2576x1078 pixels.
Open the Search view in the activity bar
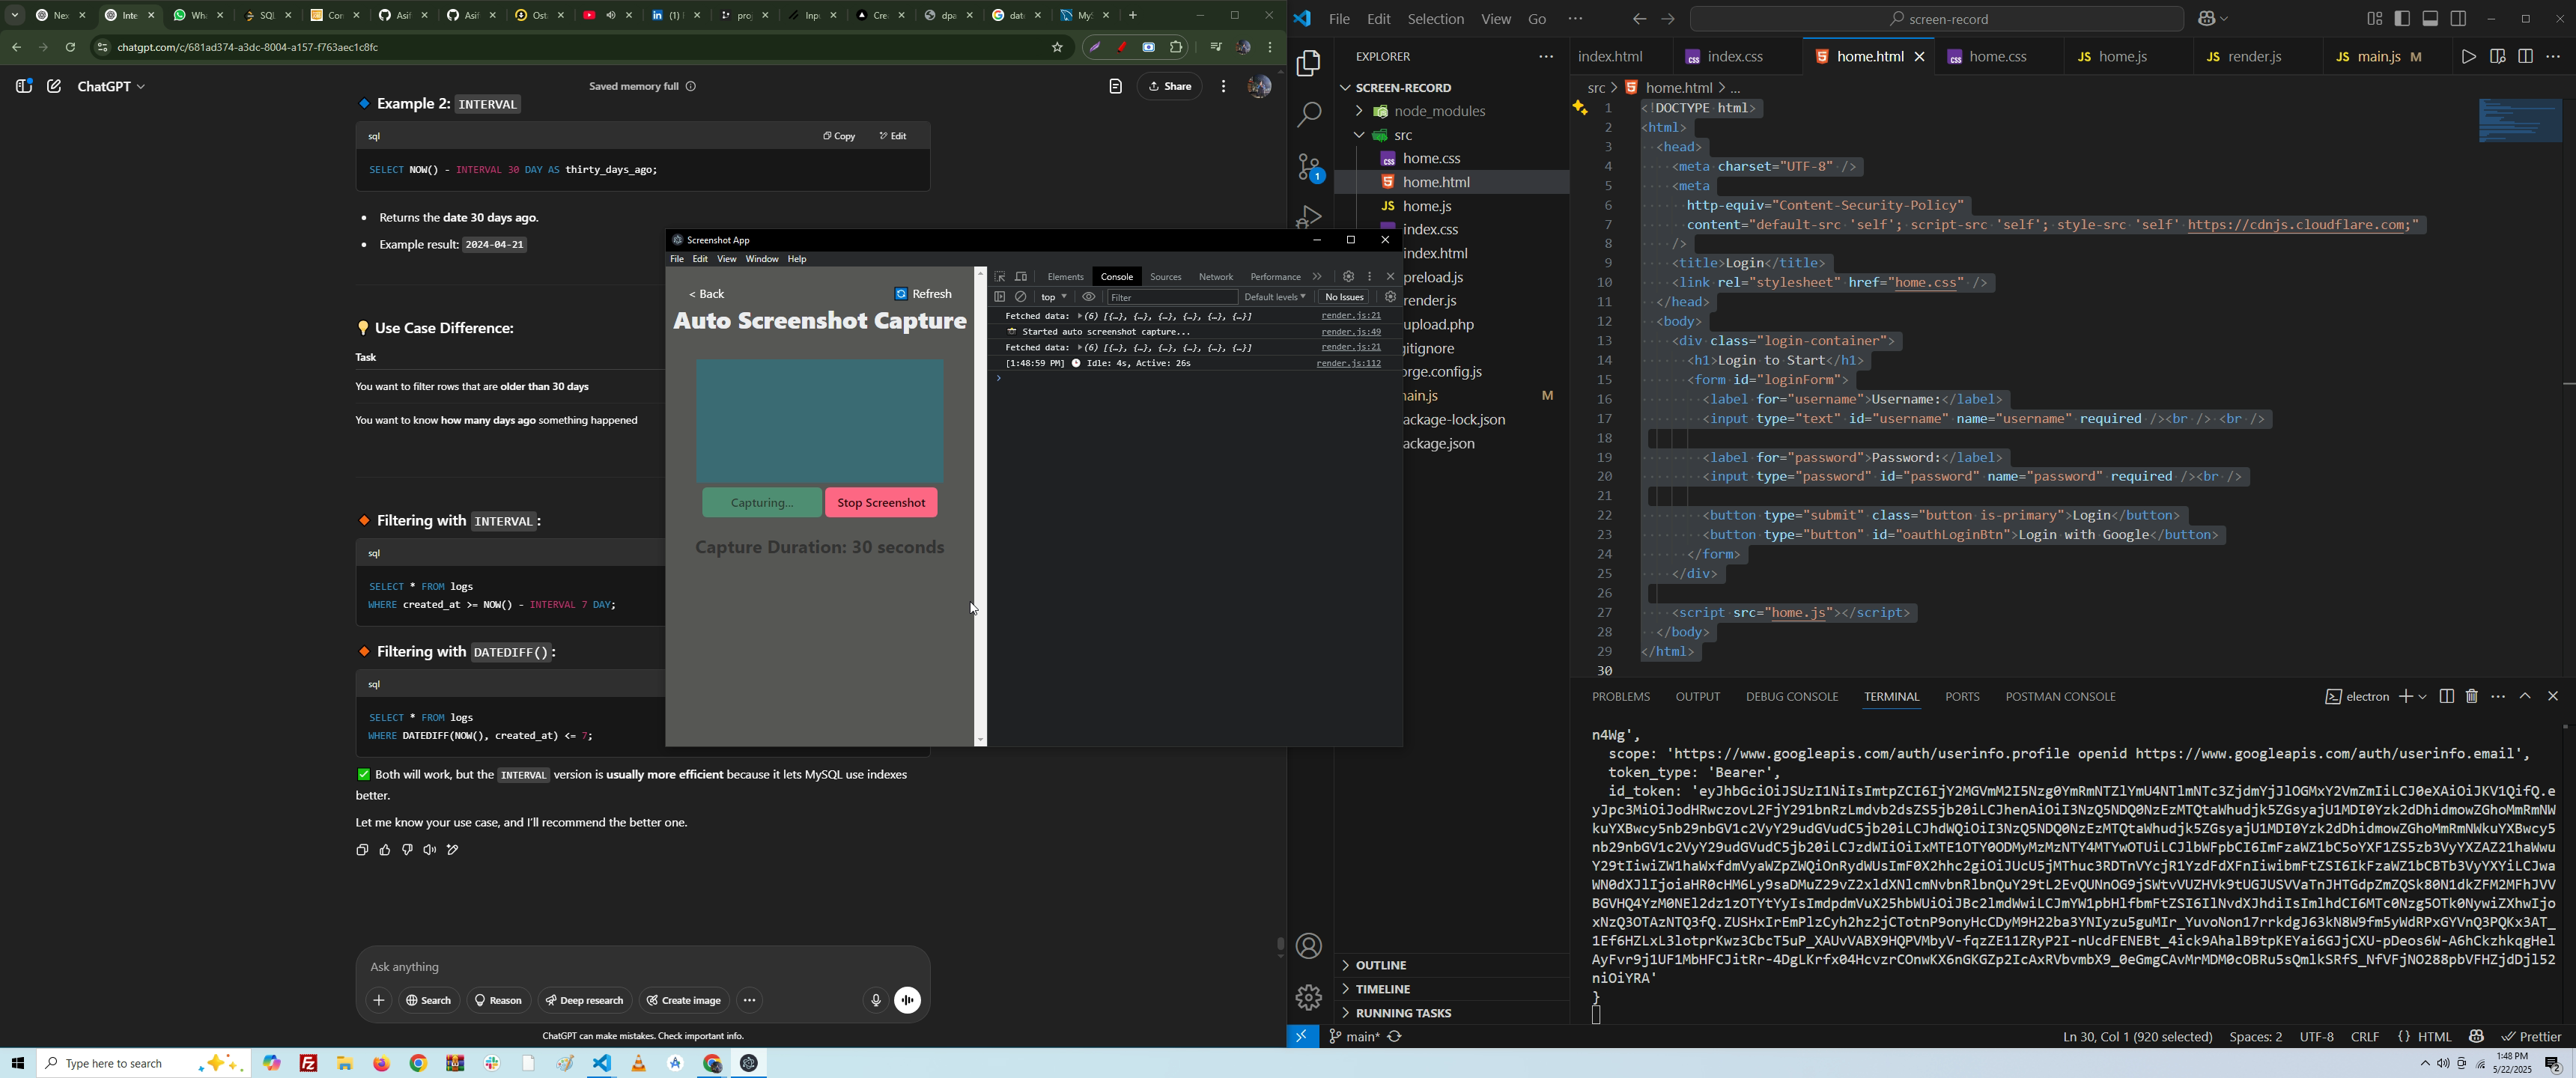1309,115
